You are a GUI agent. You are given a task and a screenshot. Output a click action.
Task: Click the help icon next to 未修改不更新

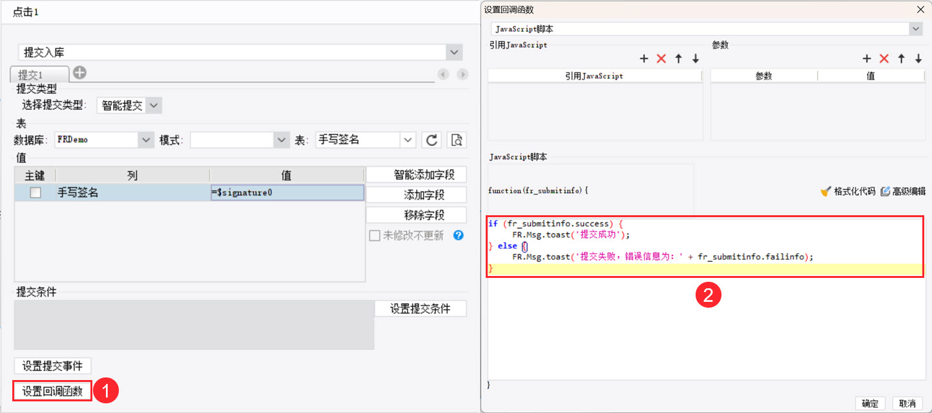pos(459,235)
